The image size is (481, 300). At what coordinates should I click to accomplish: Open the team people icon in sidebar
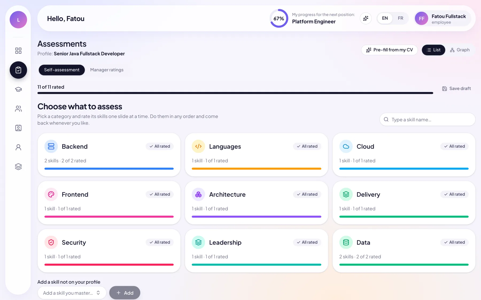coord(18,109)
